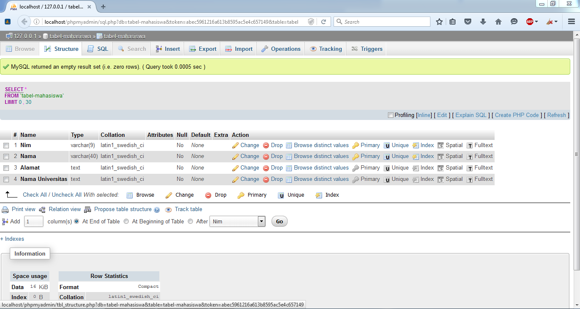
Task: Set Nim column as Primary key
Action: 369,145
